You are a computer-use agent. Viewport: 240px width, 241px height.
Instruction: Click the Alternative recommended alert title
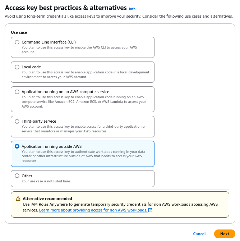(x=47, y=199)
